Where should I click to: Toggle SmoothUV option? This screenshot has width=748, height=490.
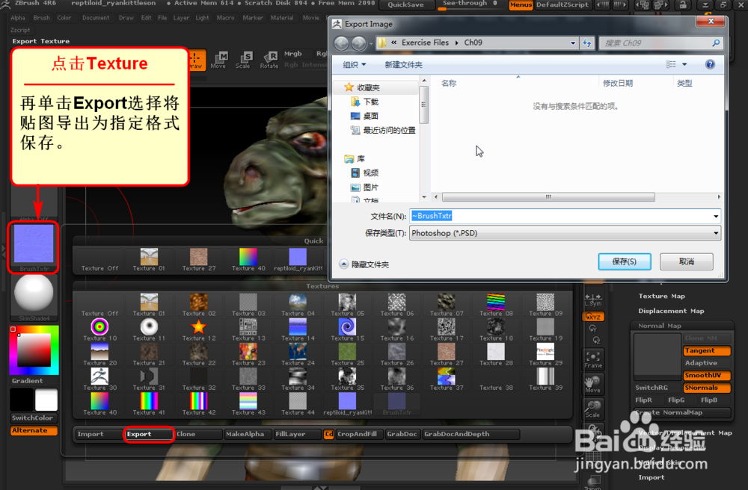(x=707, y=375)
